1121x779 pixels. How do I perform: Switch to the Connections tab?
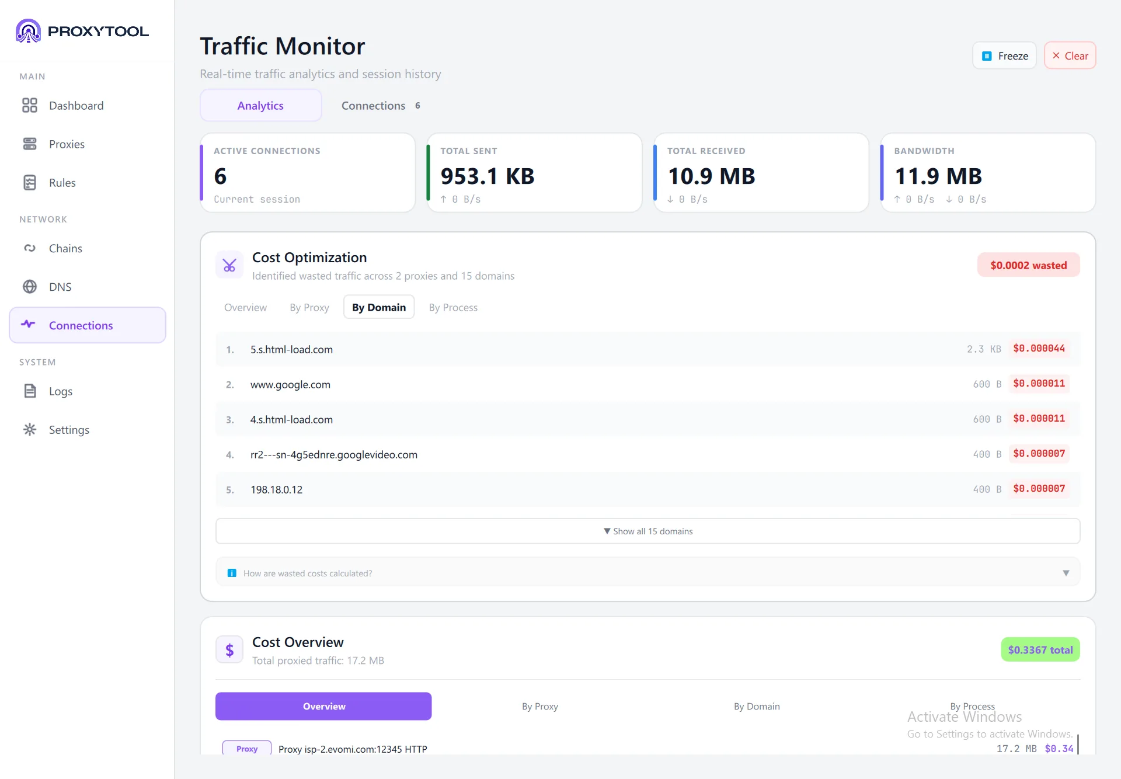click(381, 105)
